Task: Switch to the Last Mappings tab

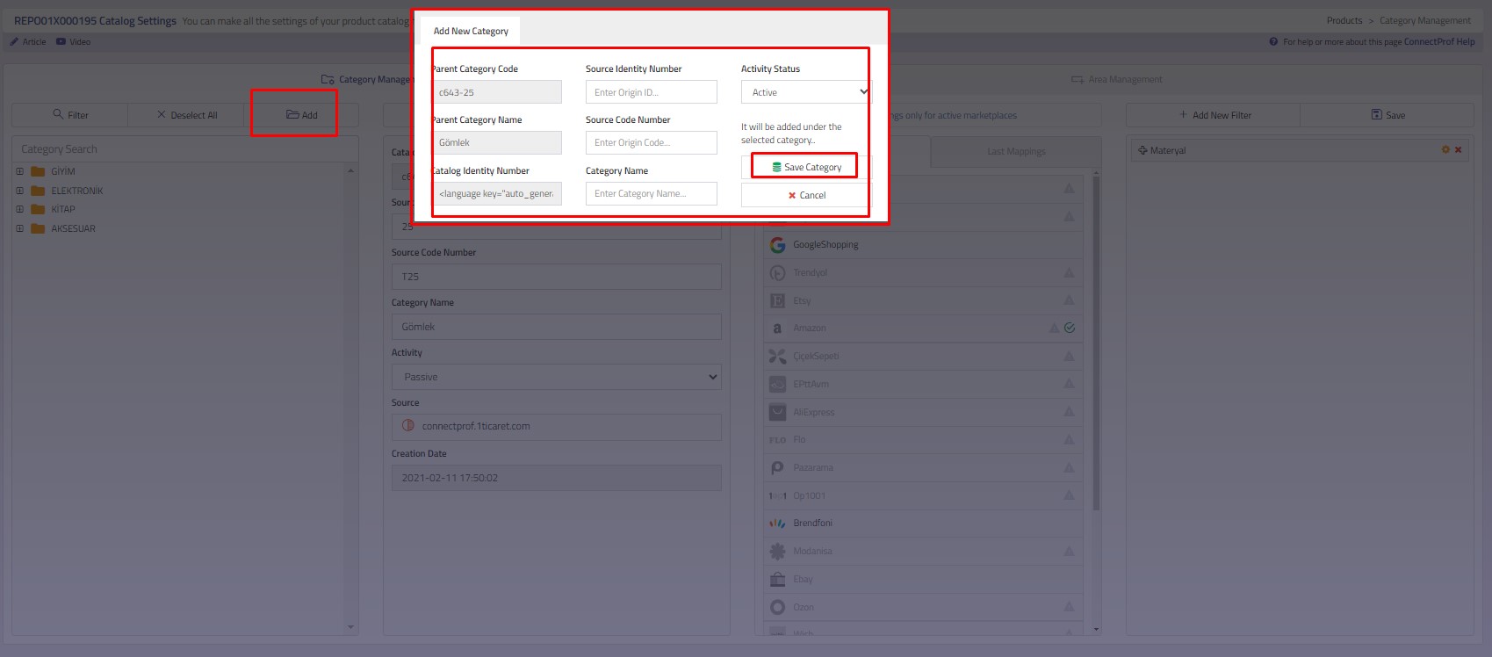Action: coord(1016,152)
